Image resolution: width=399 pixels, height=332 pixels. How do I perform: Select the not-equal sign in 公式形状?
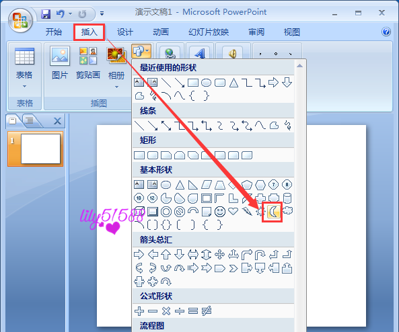click(x=207, y=311)
